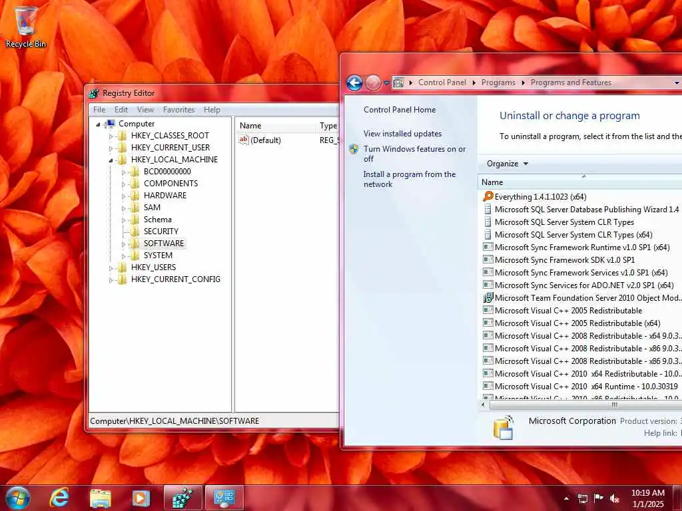Go back in Control Panel window
The height and width of the screenshot is (511, 682).
point(354,83)
